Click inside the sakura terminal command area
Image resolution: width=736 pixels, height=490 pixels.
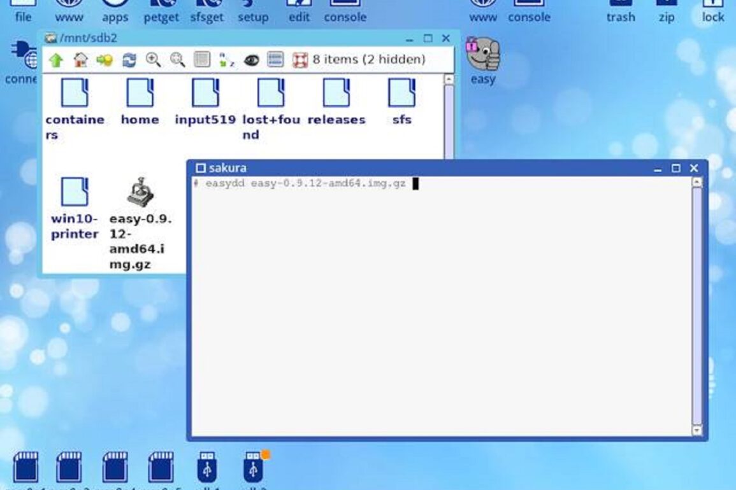tap(440, 305)
